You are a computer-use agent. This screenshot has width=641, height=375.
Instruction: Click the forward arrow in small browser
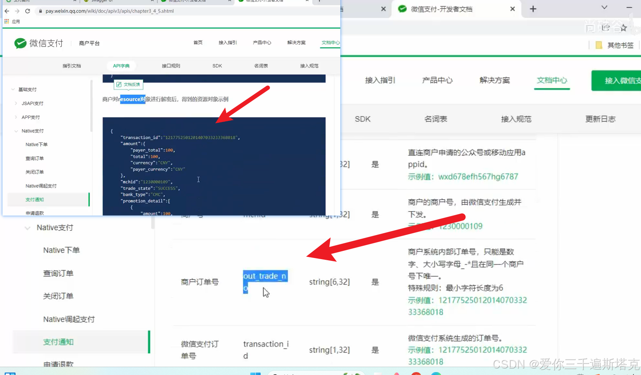[17, 11]
